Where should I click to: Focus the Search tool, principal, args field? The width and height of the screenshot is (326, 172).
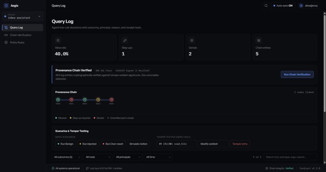pyautogui.click(x=290, y=157)
